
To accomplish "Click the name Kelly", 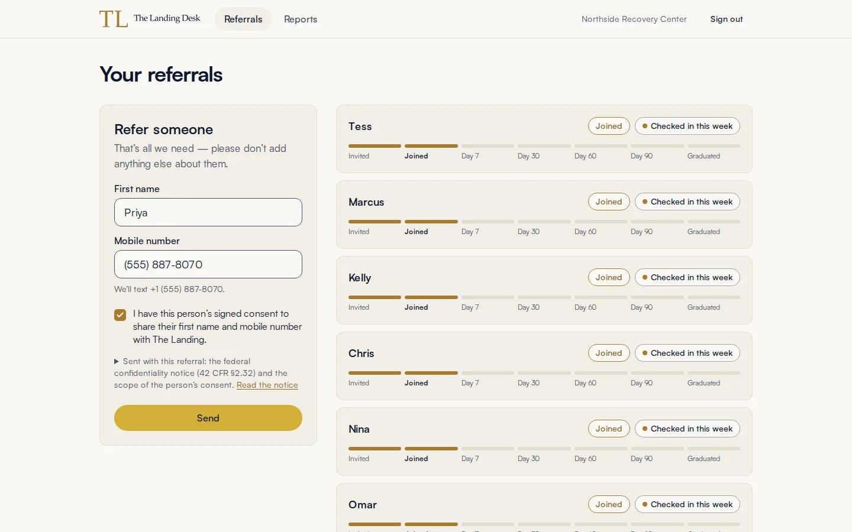I will pyautogui.click(x=360, y=278).
